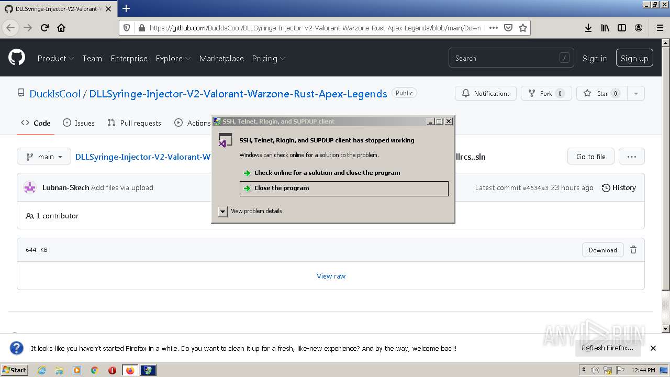Show hidden system tray icons
670x377 pixels.
(584, 370)
